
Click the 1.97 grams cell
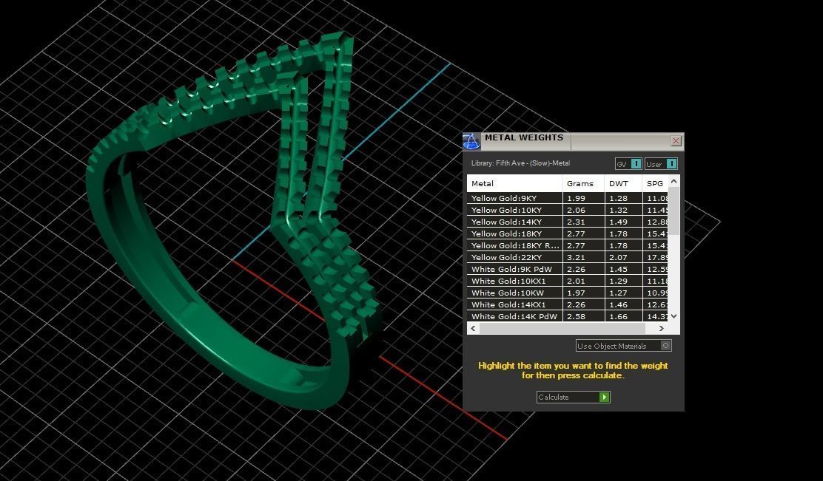[584, 293]
